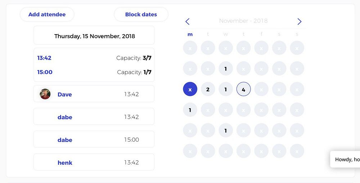Open the 13:42 time slot
Screen dimensions: 360x183
click(x=44, y=58)
